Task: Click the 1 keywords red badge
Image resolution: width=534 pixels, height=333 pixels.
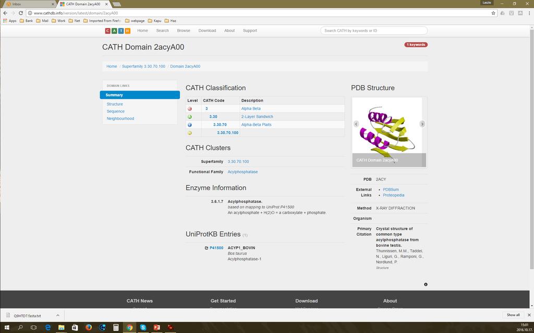Action: point(416,45)
